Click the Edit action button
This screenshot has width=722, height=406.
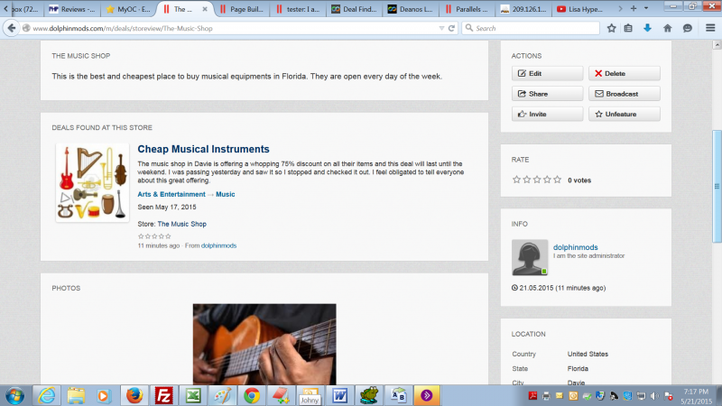coord(547,73)
